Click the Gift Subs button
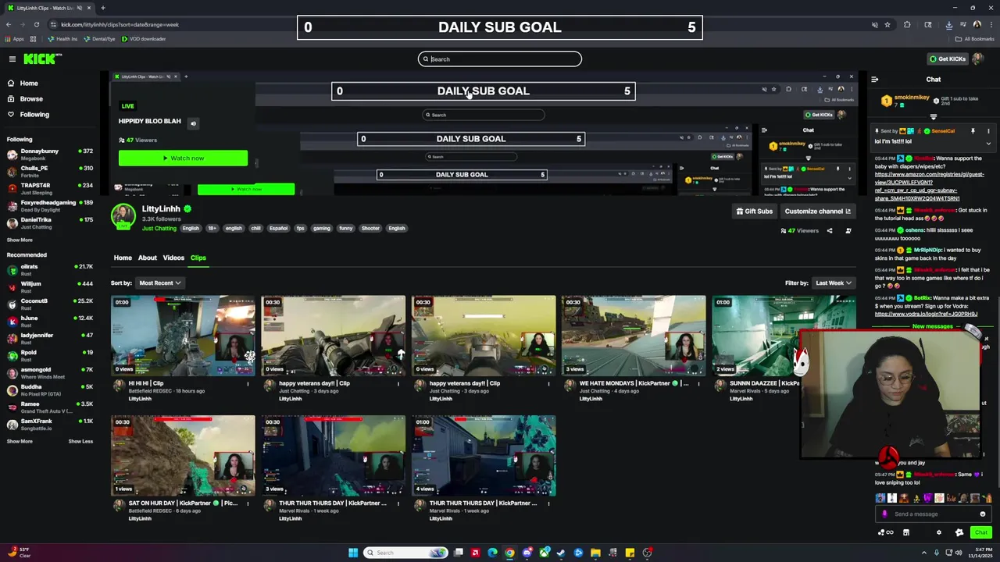Viewport: 1000px width, 562px height. (x=755, y=211)
